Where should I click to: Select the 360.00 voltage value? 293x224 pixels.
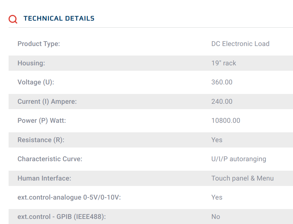(222, 82)
